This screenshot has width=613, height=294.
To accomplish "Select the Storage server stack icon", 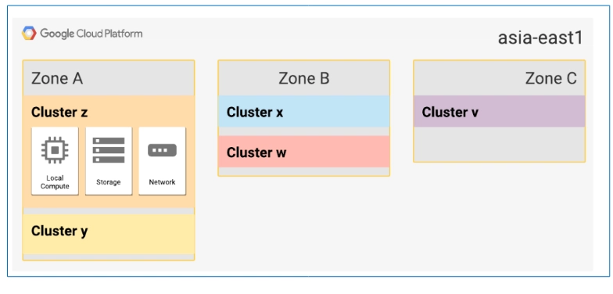I will coord(109,150).
